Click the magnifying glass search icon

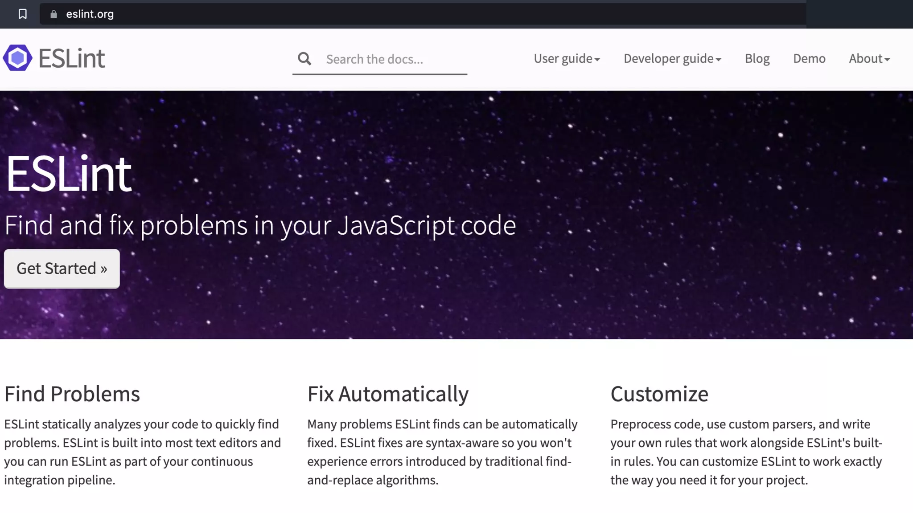coord(304,59)
